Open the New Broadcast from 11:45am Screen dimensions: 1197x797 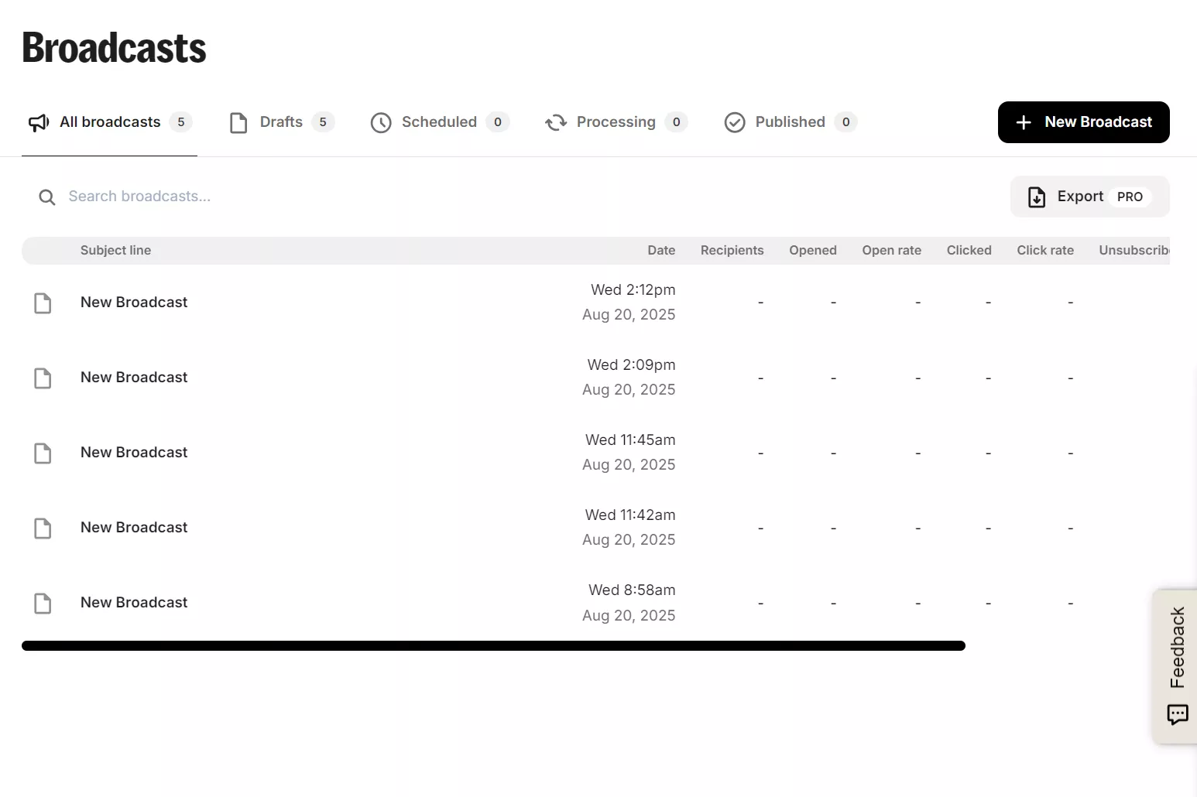tap(134, 453)
